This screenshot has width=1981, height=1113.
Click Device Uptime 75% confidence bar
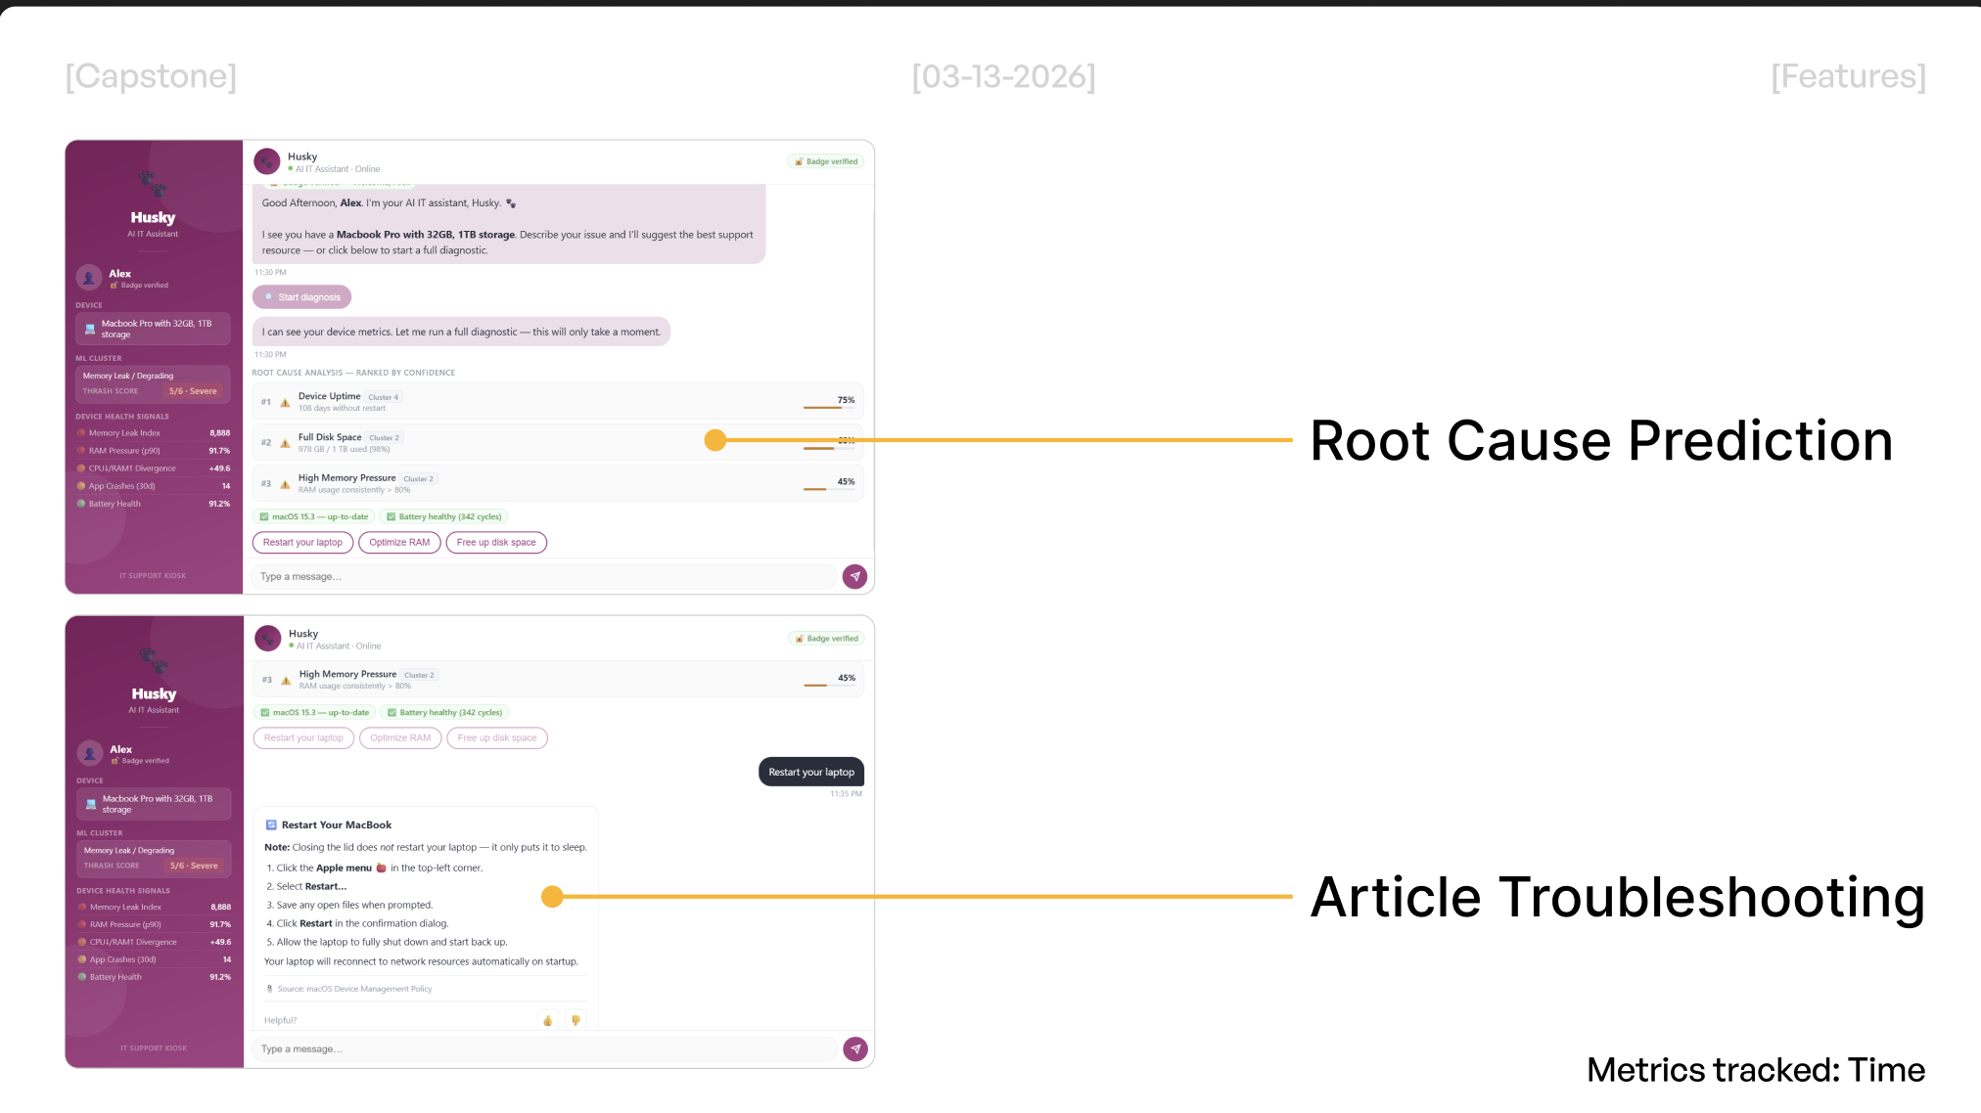click(828, 407)
